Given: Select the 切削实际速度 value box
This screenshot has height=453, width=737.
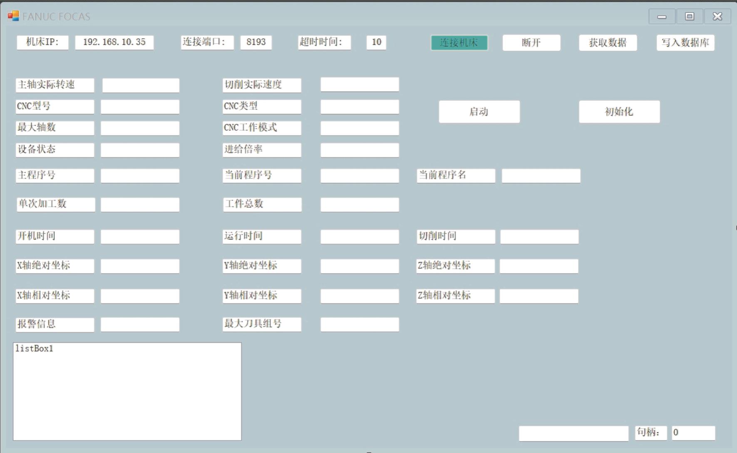Looking at the screenshot, I should tap(360, 85).
